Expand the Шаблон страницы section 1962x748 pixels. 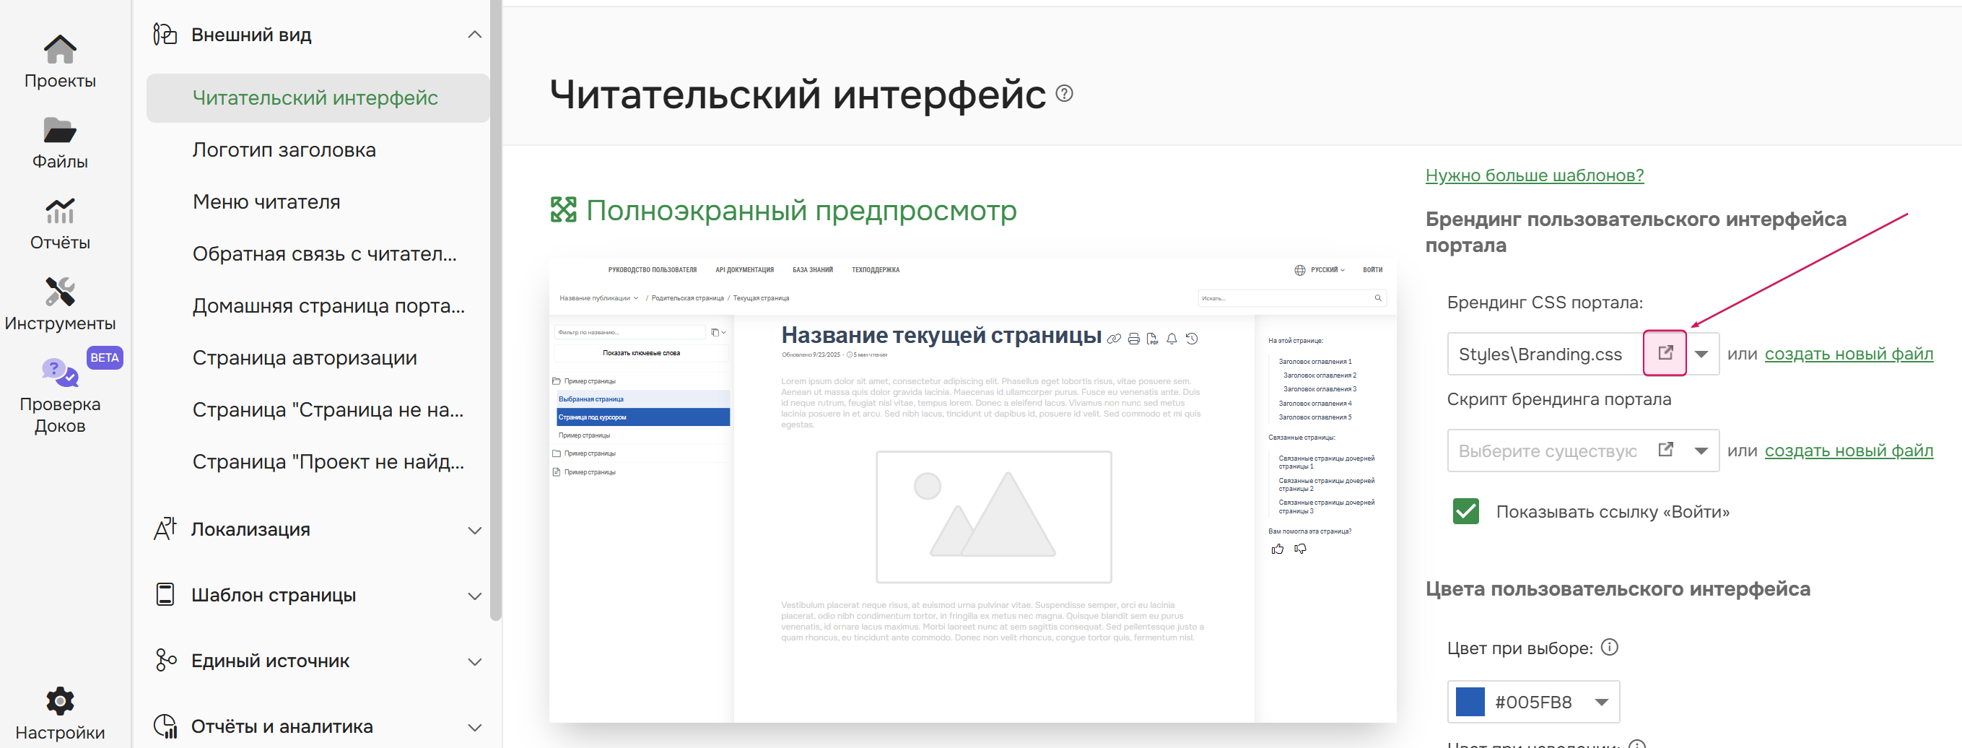(x=474, y=595)
